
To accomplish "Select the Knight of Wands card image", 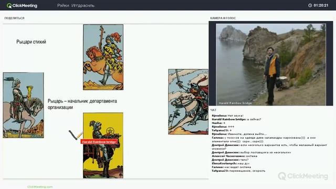I will (103, 57).
